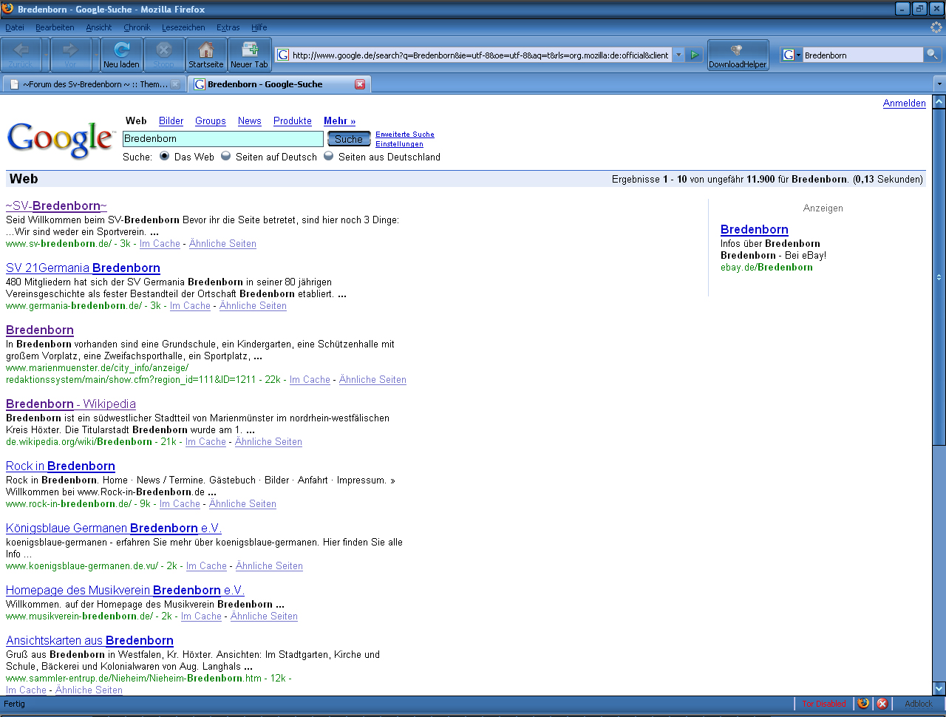Open the Datei menu
Viewport: 946px width, 717px height.
(15, 27)
